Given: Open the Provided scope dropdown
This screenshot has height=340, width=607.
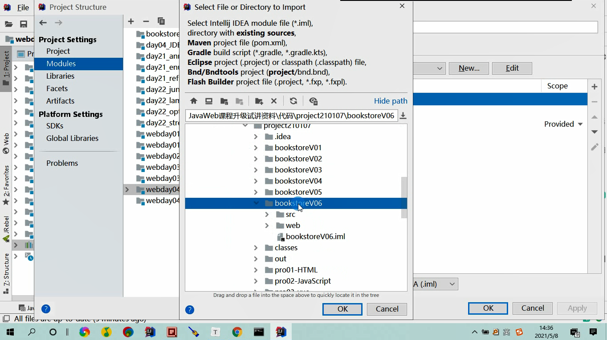Looking at the screenshot, I should (x=563, y=124).
